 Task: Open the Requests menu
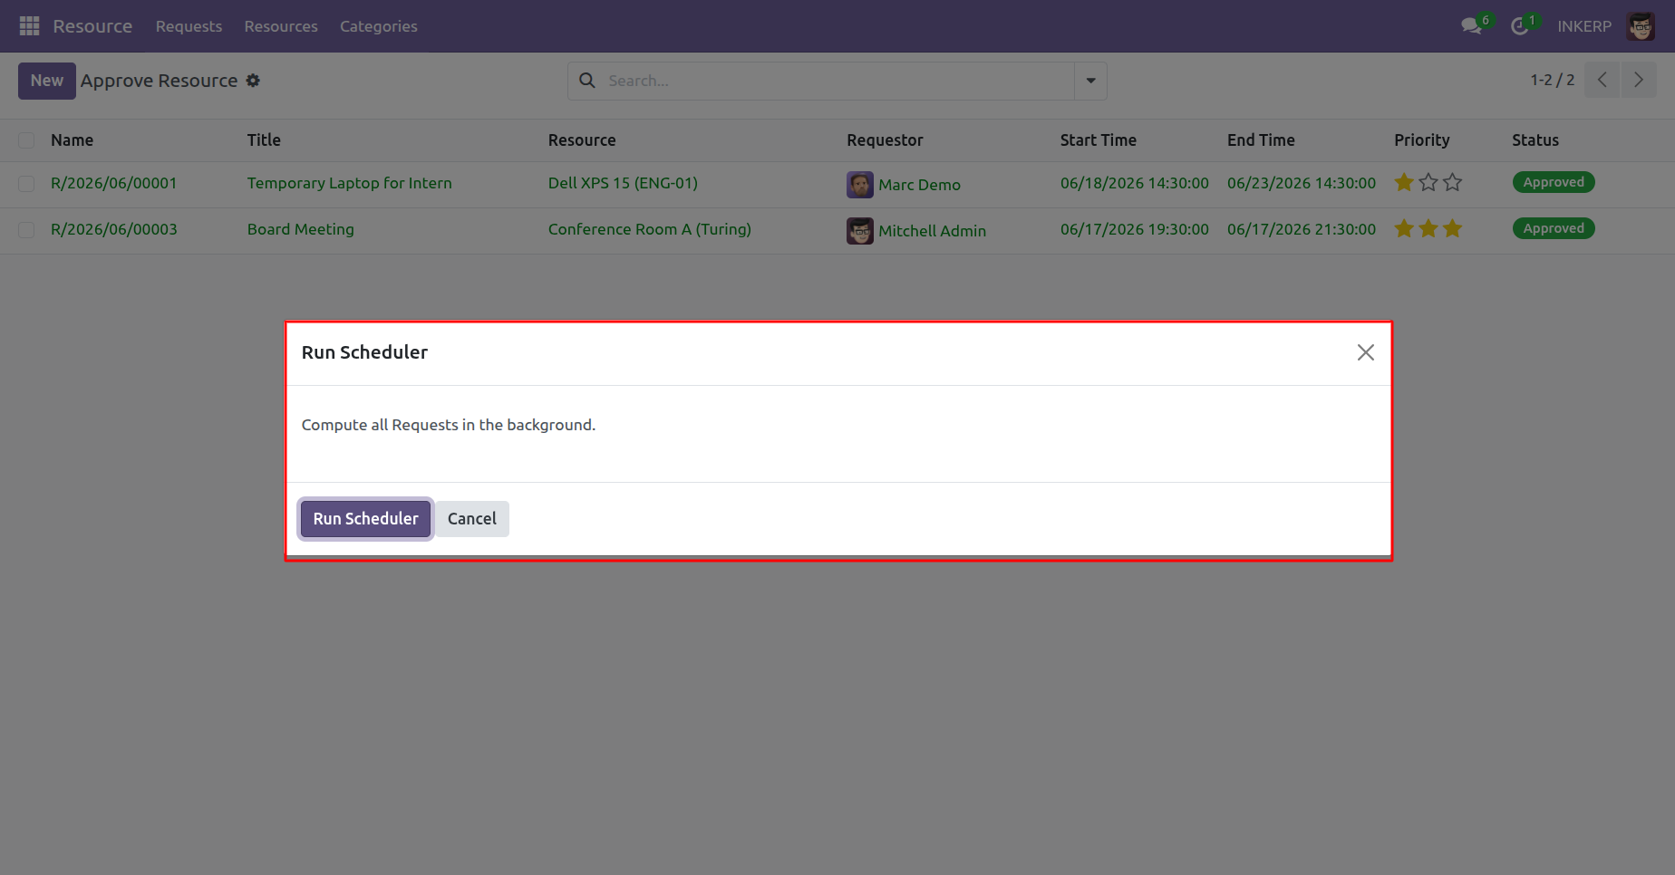(189, 26)
